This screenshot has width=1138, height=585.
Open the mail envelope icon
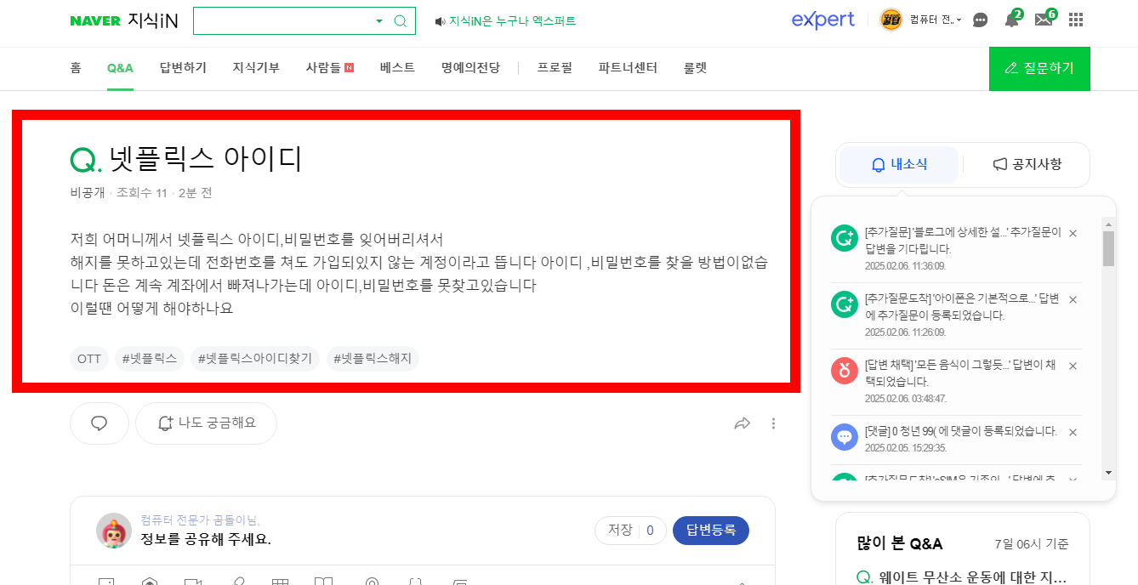click(x=1044, y=20)
